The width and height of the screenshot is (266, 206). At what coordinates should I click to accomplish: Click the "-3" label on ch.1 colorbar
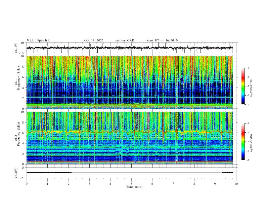[x=248, y=68]
